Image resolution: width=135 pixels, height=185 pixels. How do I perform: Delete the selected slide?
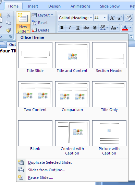pos(40,30)
